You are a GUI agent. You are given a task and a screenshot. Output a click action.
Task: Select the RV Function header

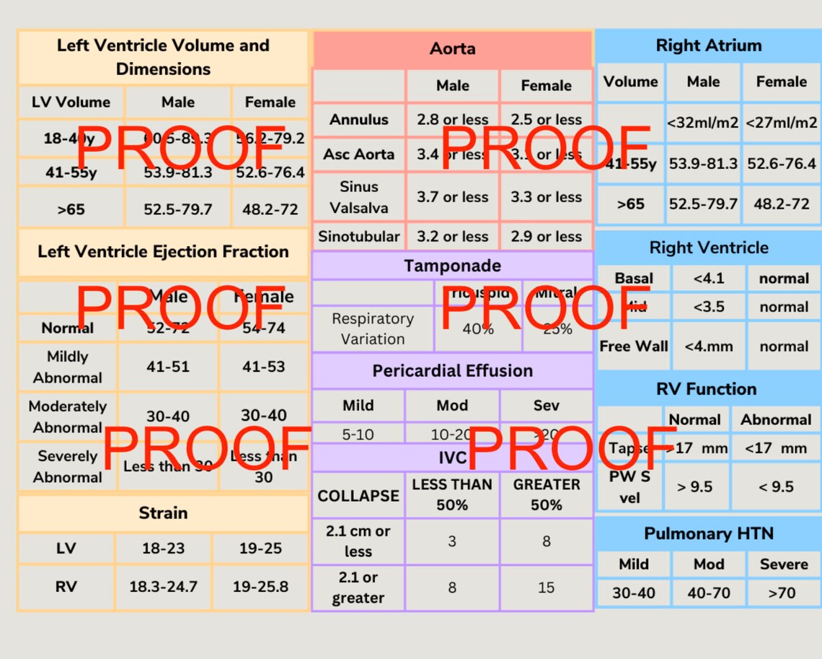(x=708, y=388)
